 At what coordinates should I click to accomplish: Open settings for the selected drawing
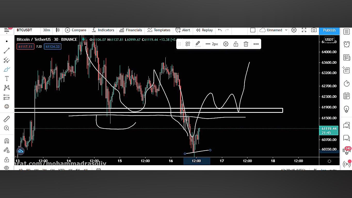coord(226,44)
